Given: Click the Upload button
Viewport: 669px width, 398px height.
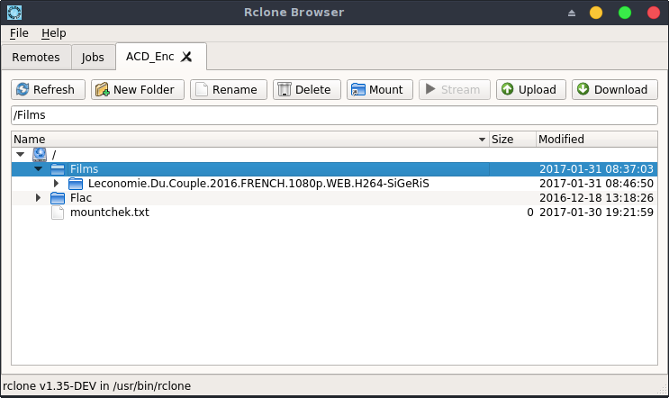Looking at the screenshot, I should pyautogui.click(x=530, y=89).
